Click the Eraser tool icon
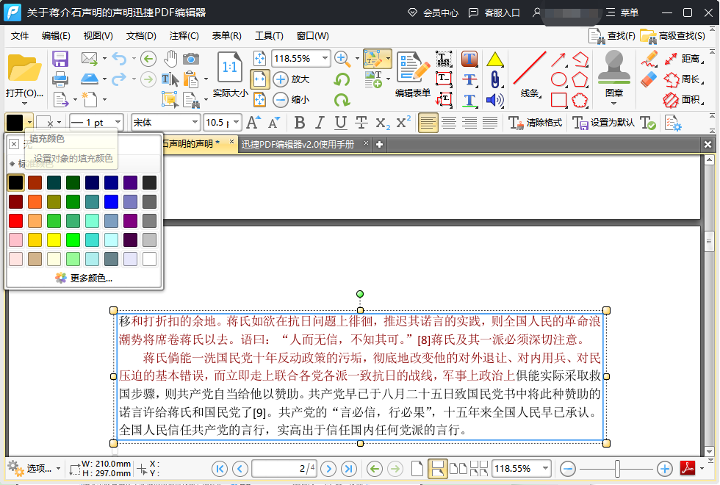 [649, 79]
